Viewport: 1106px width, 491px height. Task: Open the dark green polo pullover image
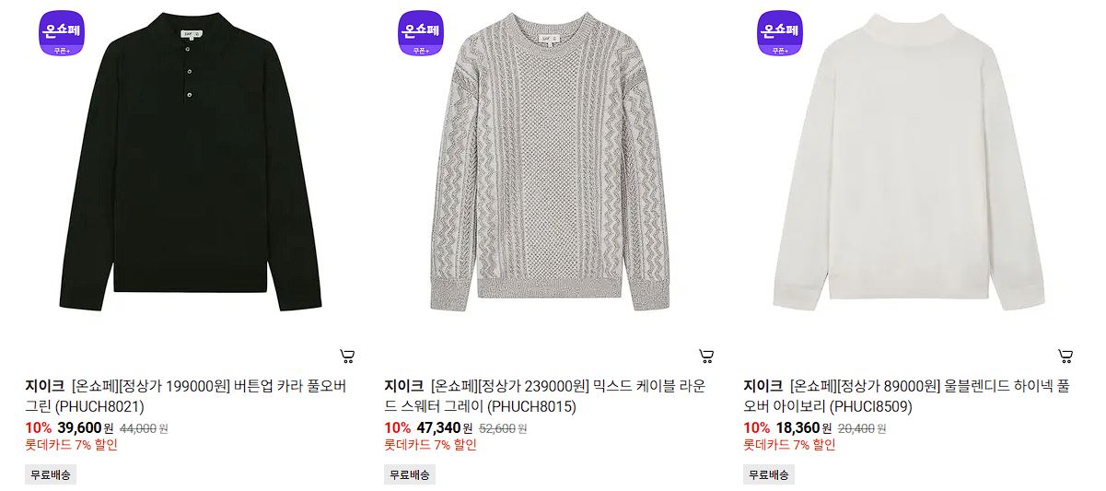190,166
